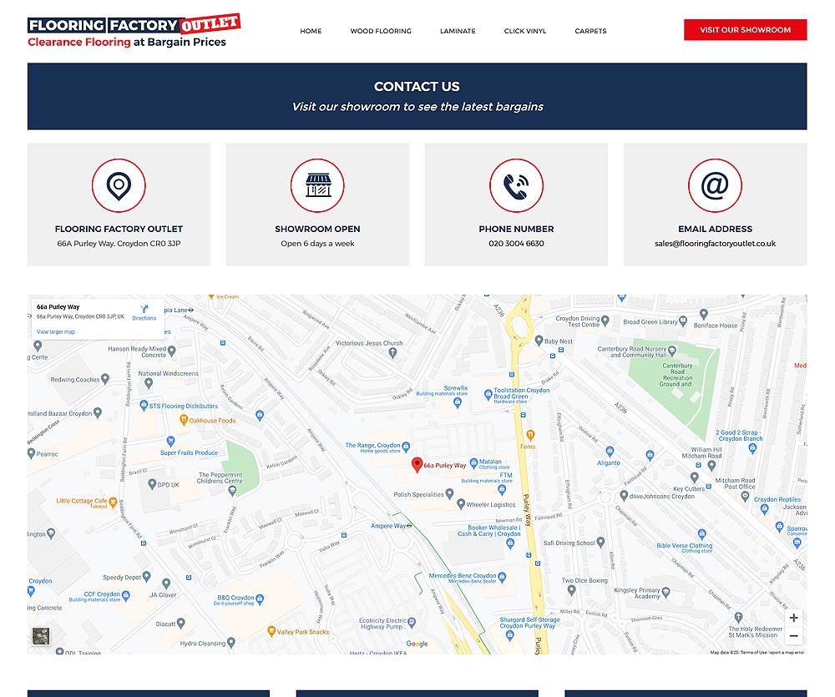Viewport: 835px width, 697px height.
Task: Select the Croydon Reptiles map pin
Action: click(765, 509)
